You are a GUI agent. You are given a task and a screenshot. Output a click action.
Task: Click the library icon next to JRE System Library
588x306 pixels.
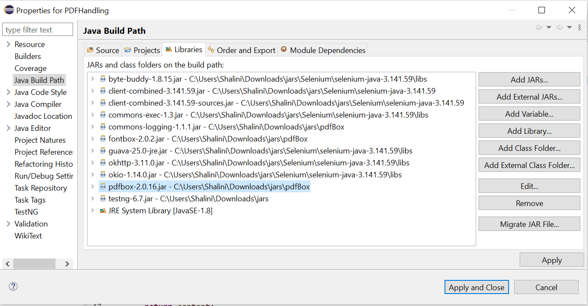click(102, 210)
